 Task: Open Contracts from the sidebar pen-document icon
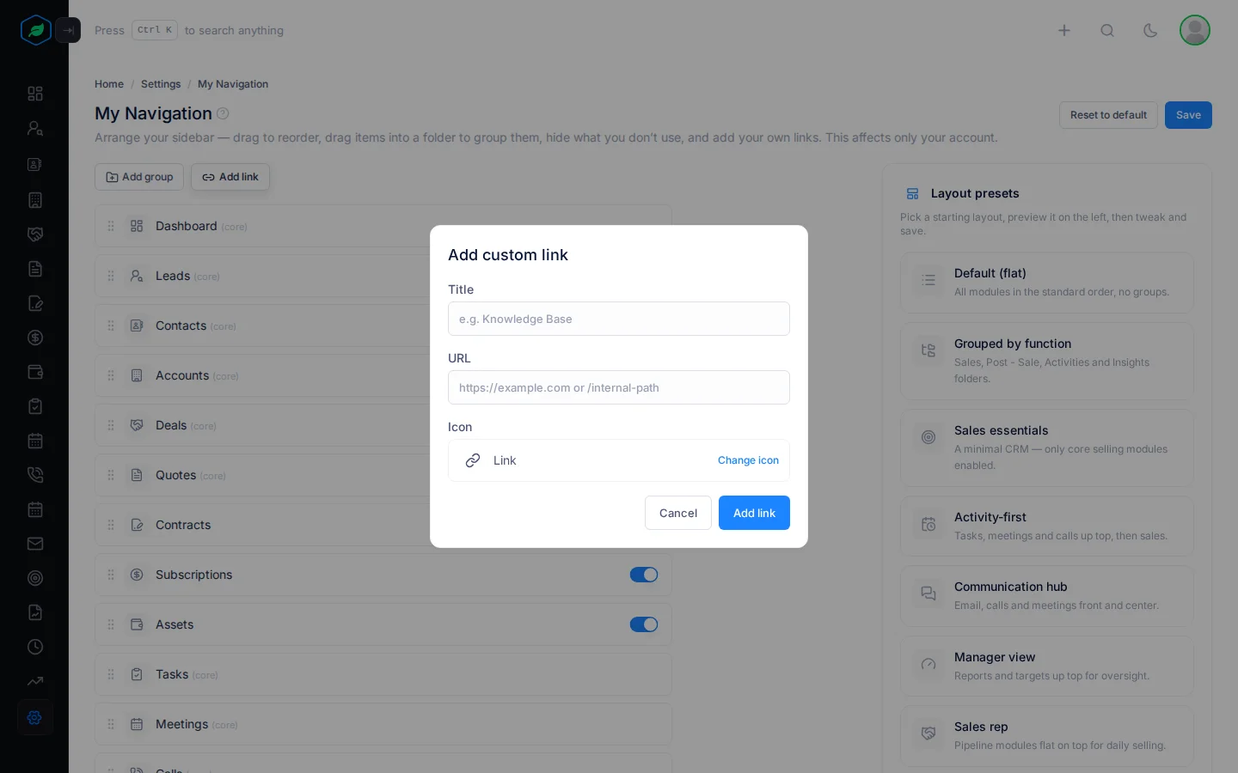pyautogui.click(x=35, y=303)
